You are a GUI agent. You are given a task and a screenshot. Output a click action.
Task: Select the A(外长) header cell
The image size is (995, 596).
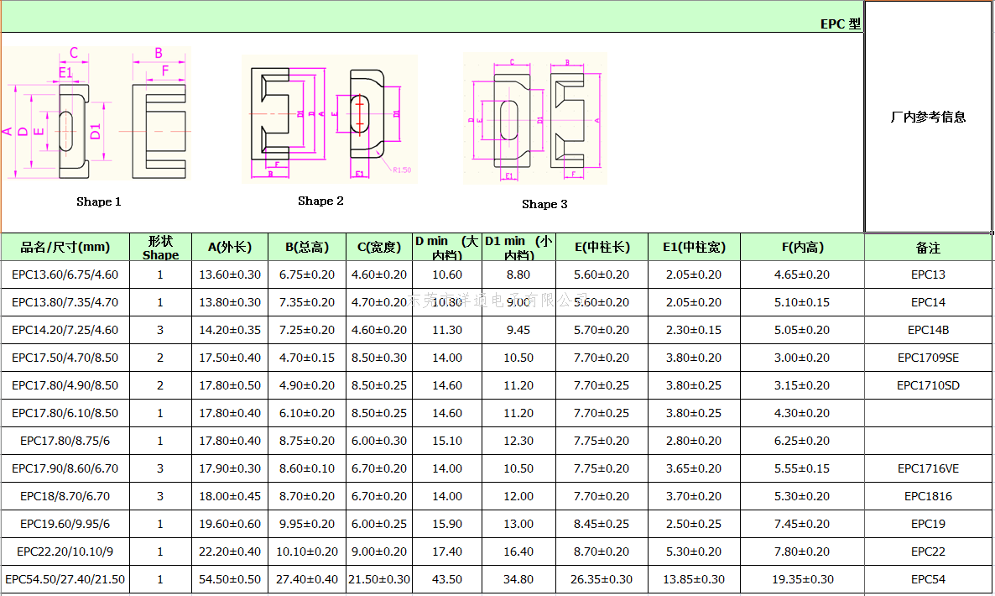click(x=230, y=248)
